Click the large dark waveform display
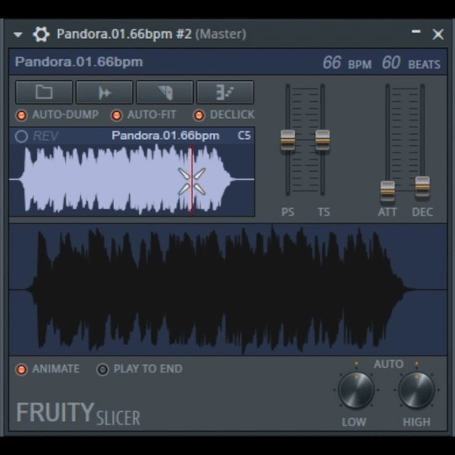This screenshot has width=455, height=455. (228, 289)
